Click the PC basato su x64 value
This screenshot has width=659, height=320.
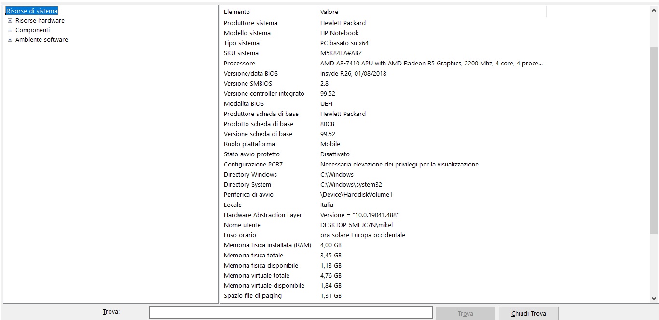pos(344,43)
